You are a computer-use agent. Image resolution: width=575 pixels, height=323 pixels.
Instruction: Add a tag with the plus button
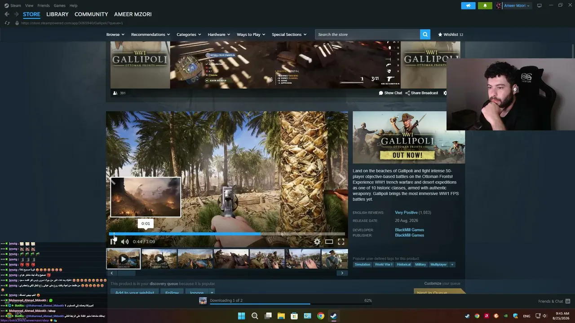(452, 264)
